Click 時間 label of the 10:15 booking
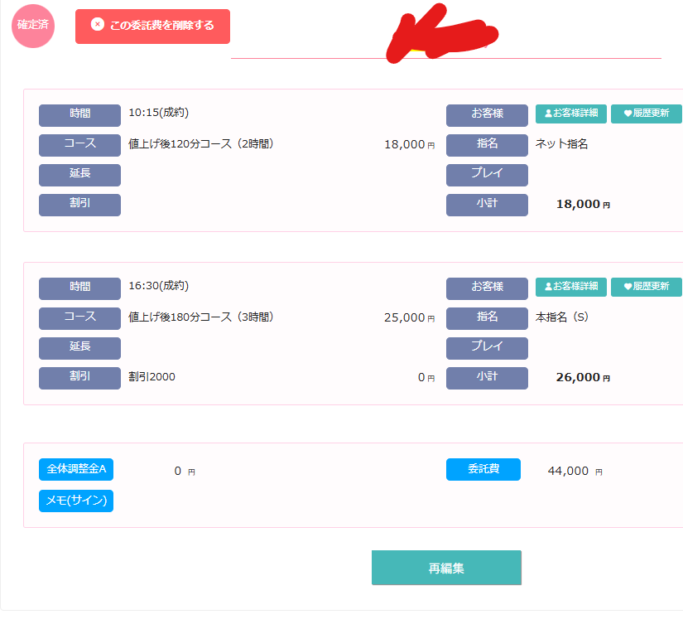Viewport: 683px width, 634px height. 79,114
